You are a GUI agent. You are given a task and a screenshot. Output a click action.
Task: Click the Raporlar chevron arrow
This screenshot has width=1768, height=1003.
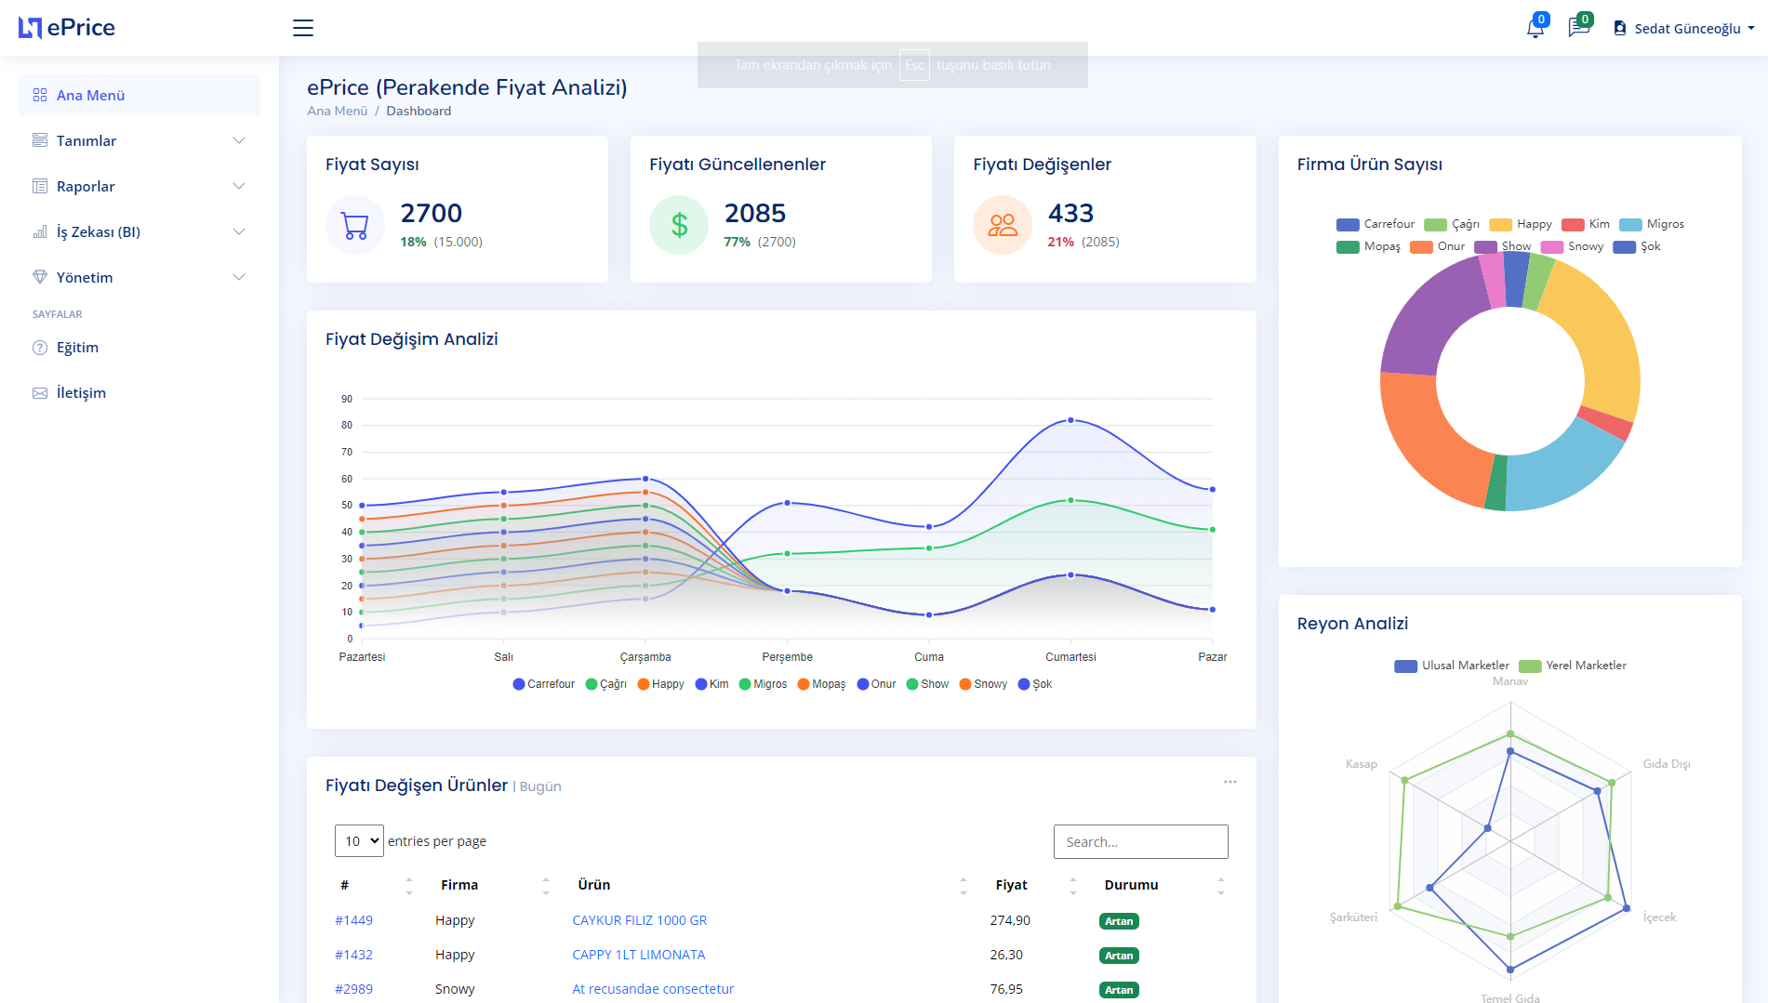point(239,186)
